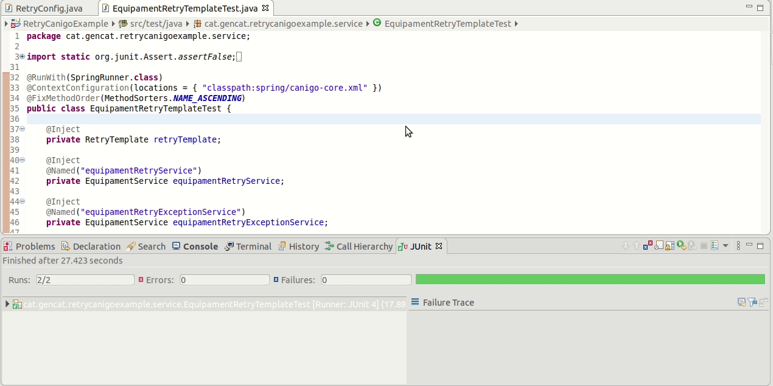Expand the folded import statements on line 3

pos(23,57)
